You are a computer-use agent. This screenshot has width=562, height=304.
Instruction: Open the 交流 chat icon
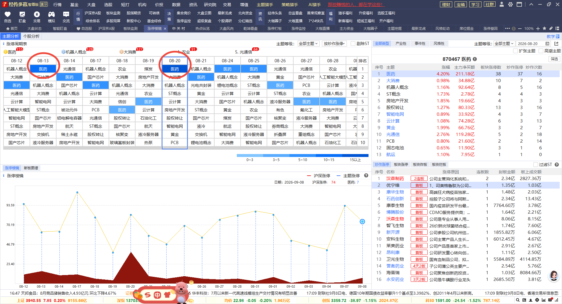pos(66,14)
